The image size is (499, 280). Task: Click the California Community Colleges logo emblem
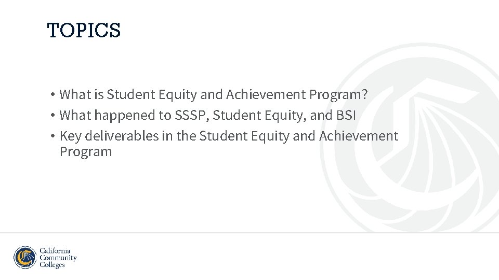[25, 258]
